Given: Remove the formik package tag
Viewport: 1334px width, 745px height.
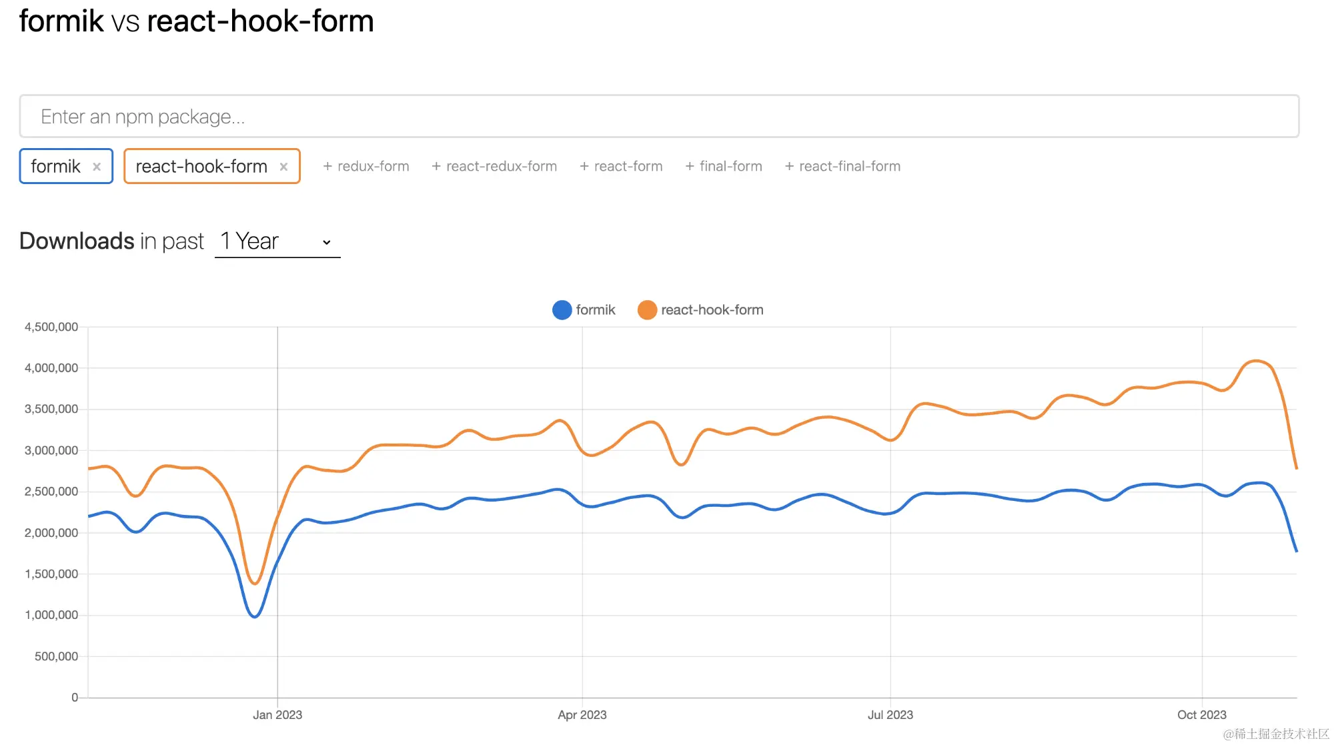Looking at the screenshot, I should point(97,167).
